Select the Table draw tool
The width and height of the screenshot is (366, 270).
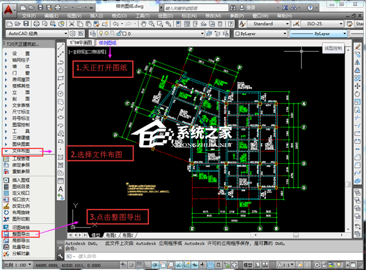[60, 181]
